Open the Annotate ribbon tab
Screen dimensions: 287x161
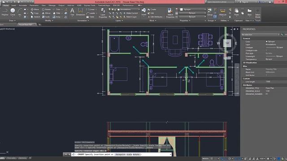pyautogui.click(x=23, y=5)
